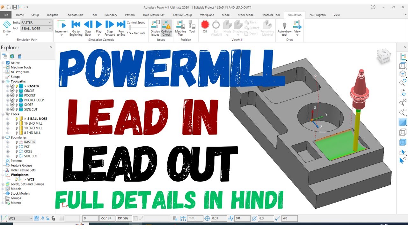Click the Refresh document icon on right toolbar

(403, 93)
